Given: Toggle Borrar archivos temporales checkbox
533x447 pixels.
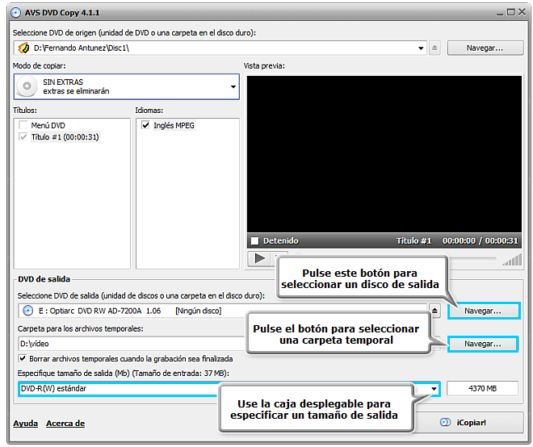Looking at the screenshot, I should point(23,359).
